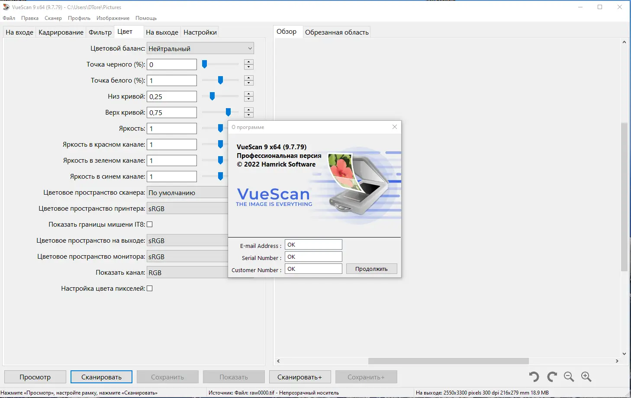Enable Показать границы мишени IT8
The image size is (631, 398).
click(x=149, y=224)
